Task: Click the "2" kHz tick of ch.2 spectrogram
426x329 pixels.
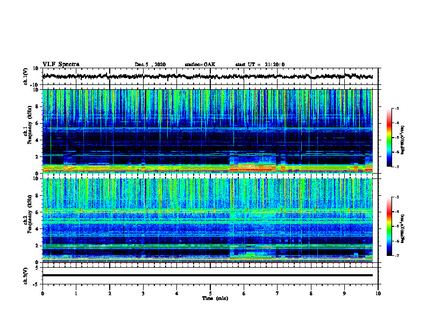Action: (x=37, y=246)
